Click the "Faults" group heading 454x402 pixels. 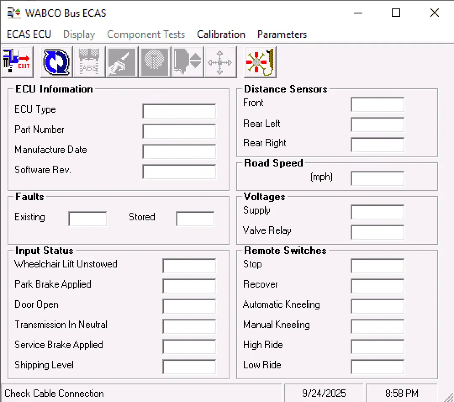(x=29, y=197)
